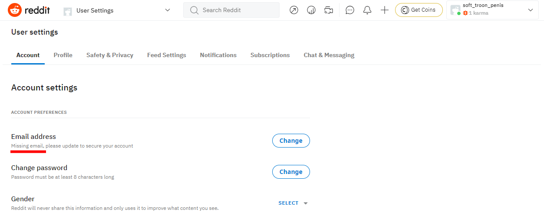Click the Missing email warning text
Image resolution: width=544 pixels, height=222 pixels.
(x=72, y=146)
